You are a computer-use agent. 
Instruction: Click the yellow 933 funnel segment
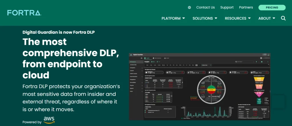pos(259,79)
